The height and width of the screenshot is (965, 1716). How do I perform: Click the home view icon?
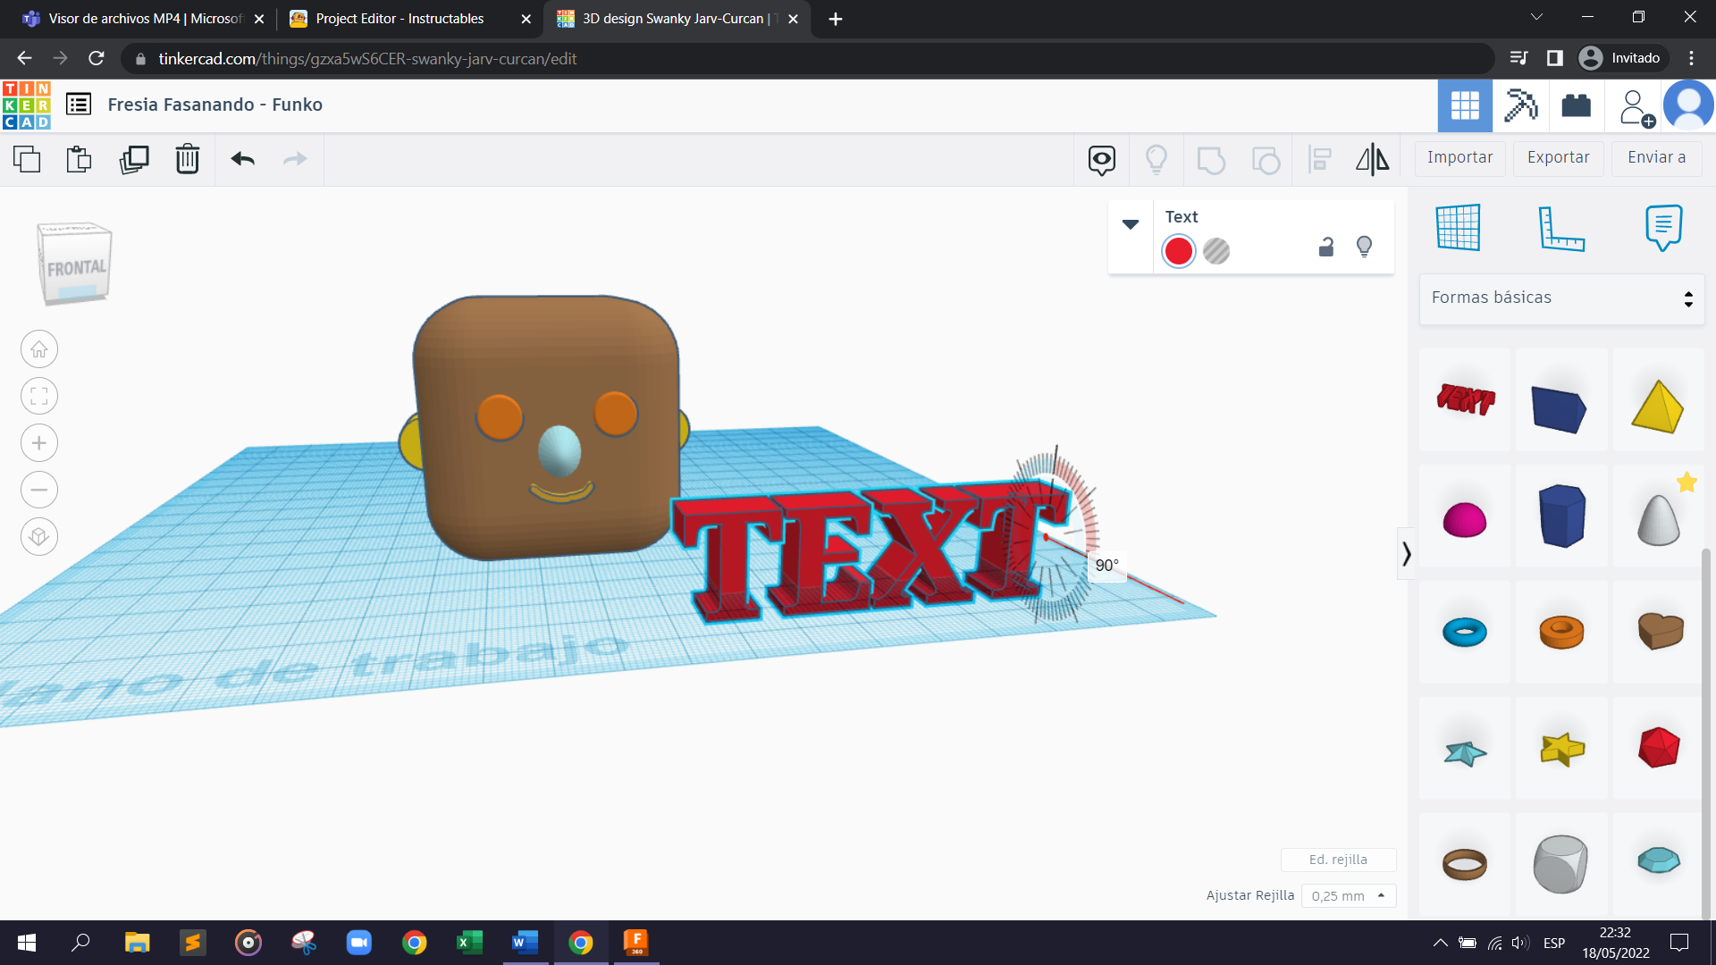tap(39, 349)
